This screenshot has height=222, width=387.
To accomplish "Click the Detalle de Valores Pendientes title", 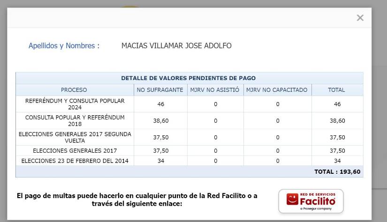I will (x=189, y=78).
